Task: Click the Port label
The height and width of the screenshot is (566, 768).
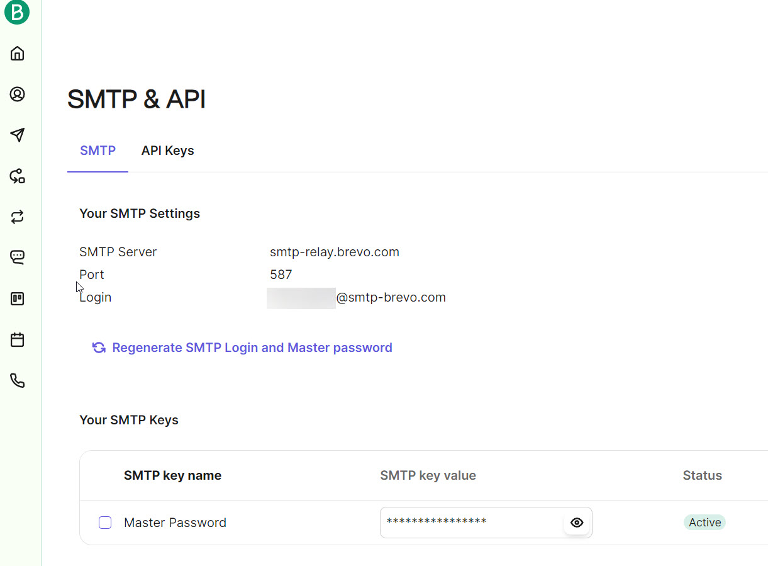Action: click(x=92, y=275)
